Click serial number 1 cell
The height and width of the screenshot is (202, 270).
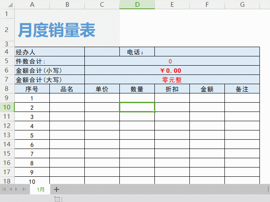tap(32, 98)
